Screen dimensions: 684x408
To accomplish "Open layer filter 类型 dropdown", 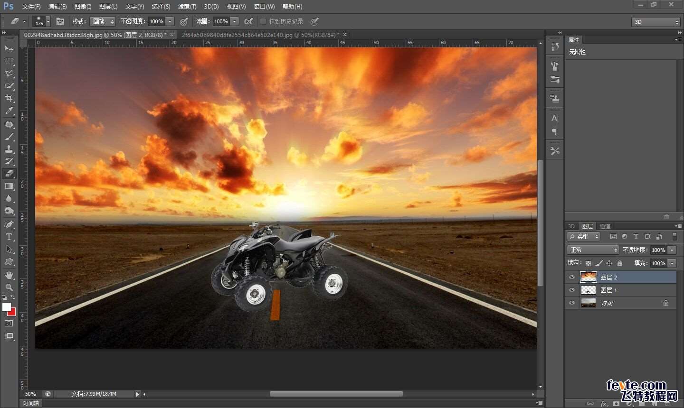I will [x=584, y=236].
